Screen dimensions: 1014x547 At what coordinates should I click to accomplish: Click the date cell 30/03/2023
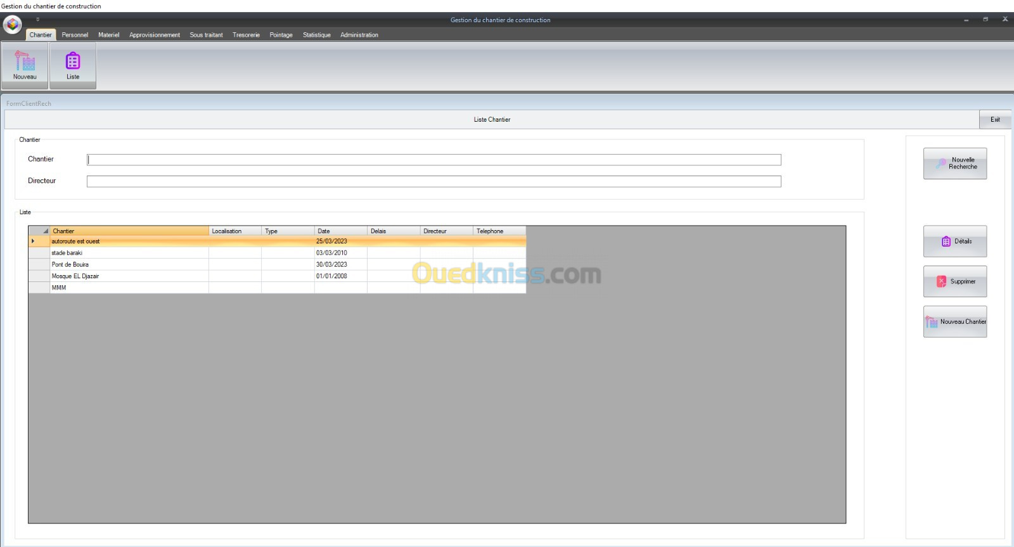pyautogui.click(x=341, y=264)
